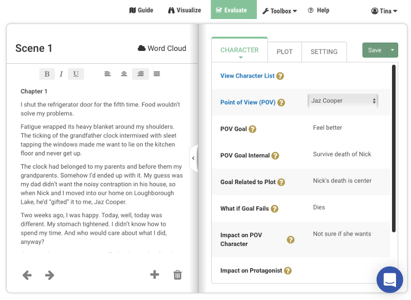This screenshot has width=411, height=300.
Task: Toggle bold formatting in editor toolbar
Action: [x=47, y=74]
